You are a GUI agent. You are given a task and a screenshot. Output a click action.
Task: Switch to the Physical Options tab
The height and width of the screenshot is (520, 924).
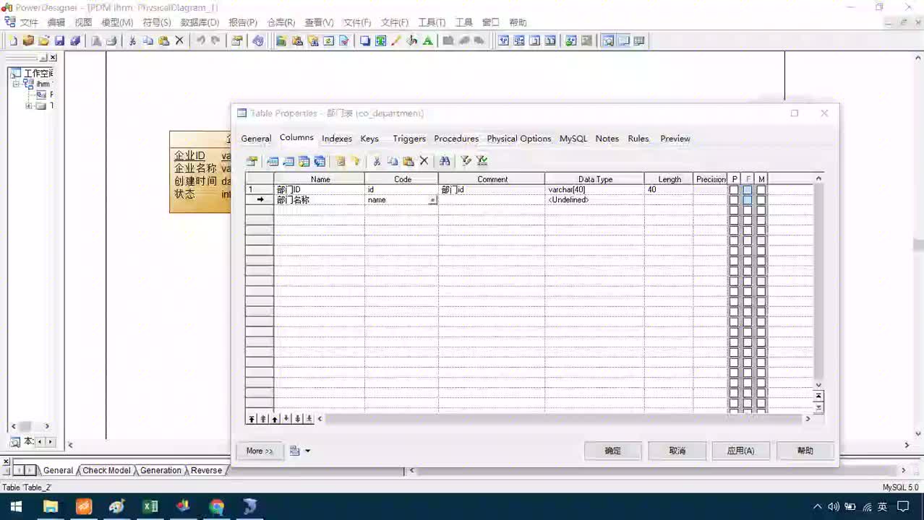[519, 139]
